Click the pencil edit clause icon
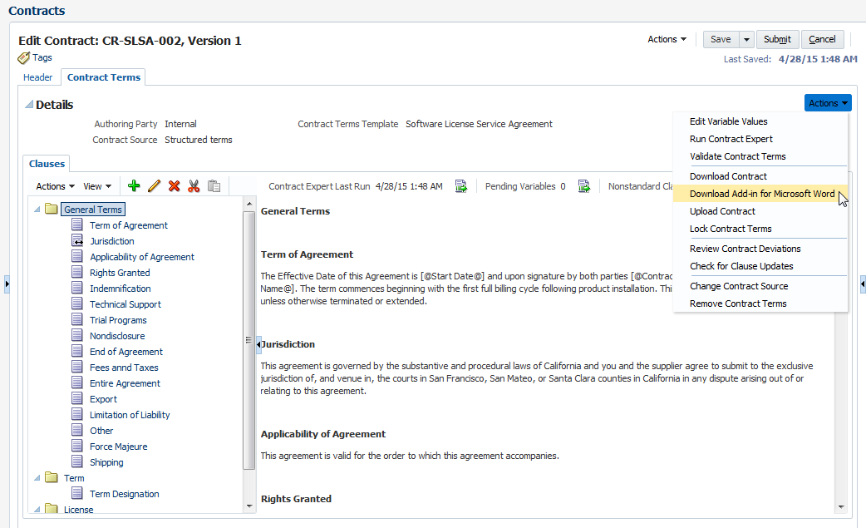This screenshot has width=866, height=528. click(154, 186)
